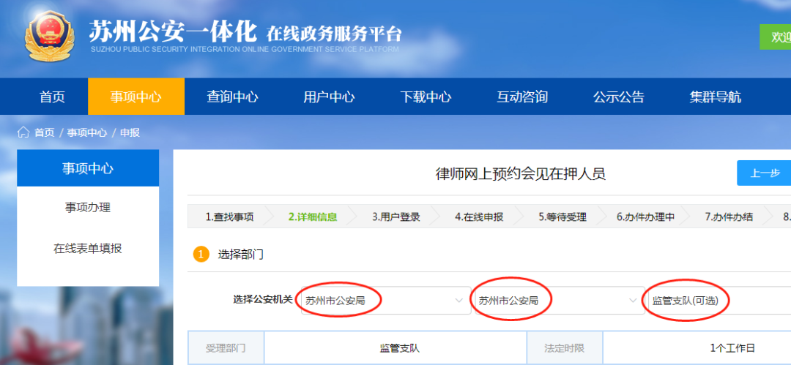Select 事项办理 in the sidebar

88,207
